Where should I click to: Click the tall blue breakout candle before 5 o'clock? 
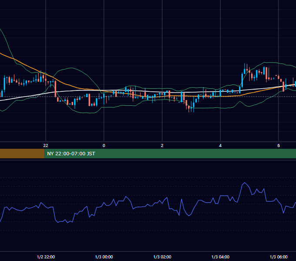pyautogui.click(x=242, y=80)
